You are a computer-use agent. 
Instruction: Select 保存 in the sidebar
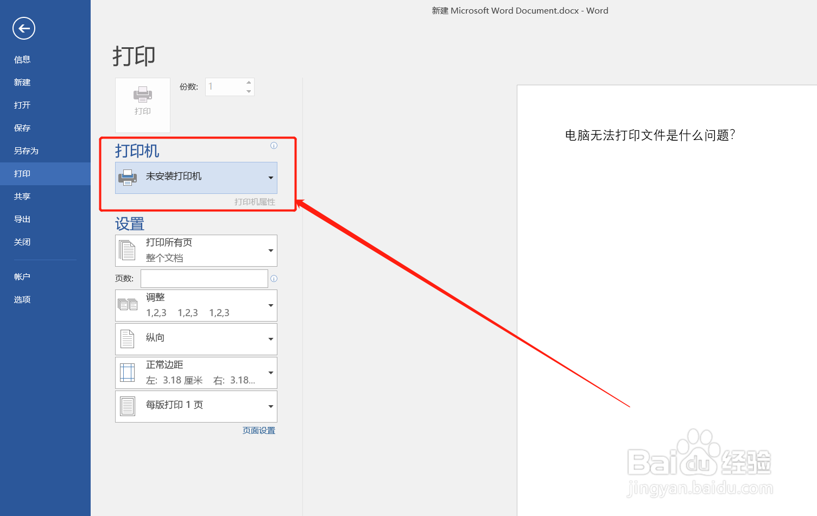pyautogui.click(x=45, y=128)
